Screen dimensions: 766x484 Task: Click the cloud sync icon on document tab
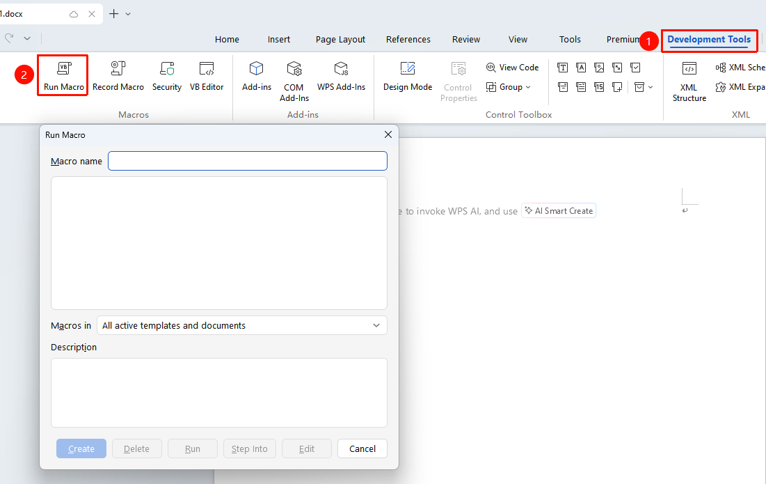coord(74,14)
